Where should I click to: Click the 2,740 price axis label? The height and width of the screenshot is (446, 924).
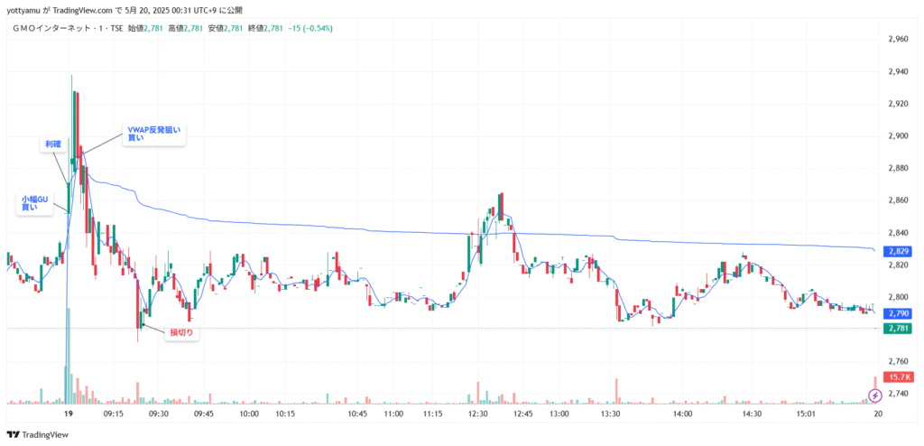click(x=898, y=394)
